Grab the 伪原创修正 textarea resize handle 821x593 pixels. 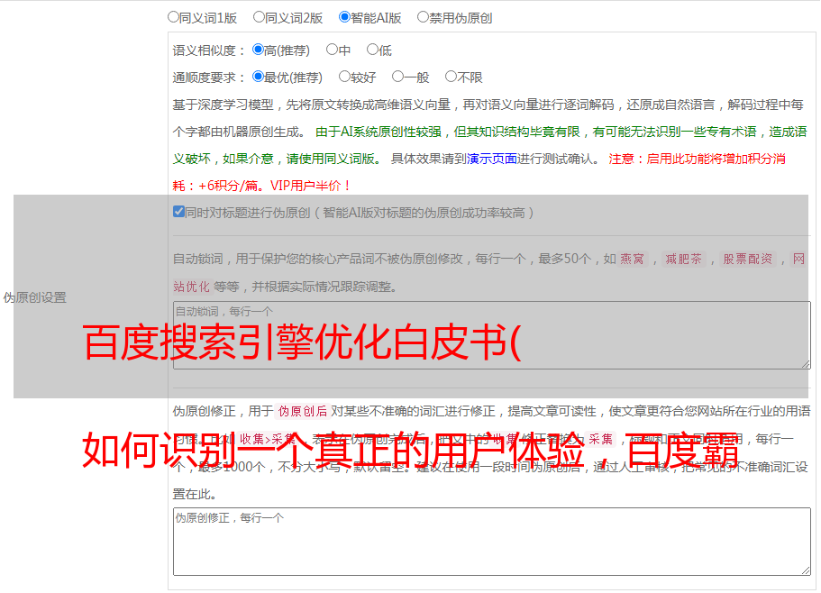click(806, 570)
